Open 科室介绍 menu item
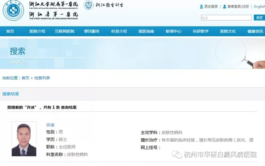 point(119,31)
